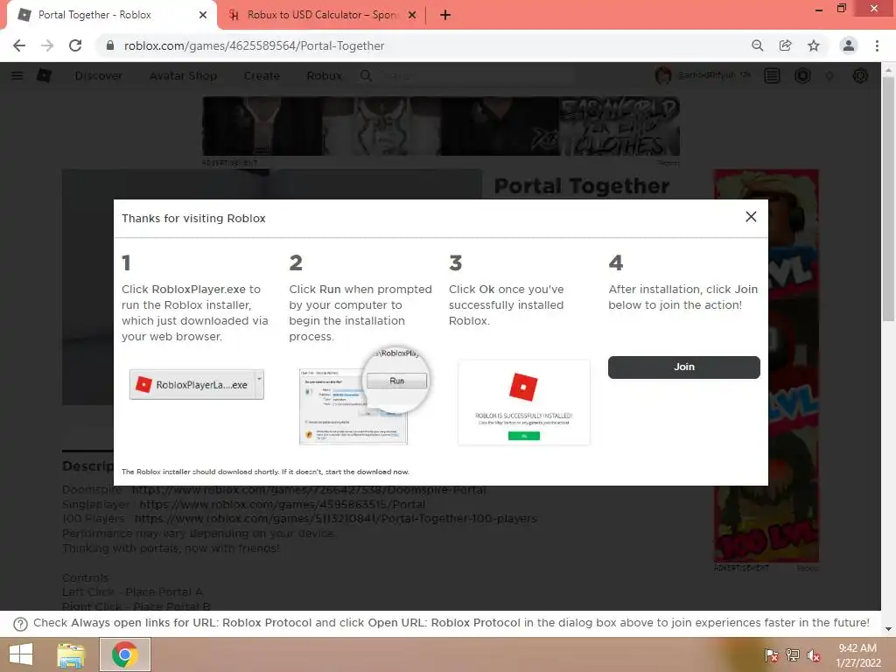Click the browser forward arrow
896x672 pixels.
(47, 45)
